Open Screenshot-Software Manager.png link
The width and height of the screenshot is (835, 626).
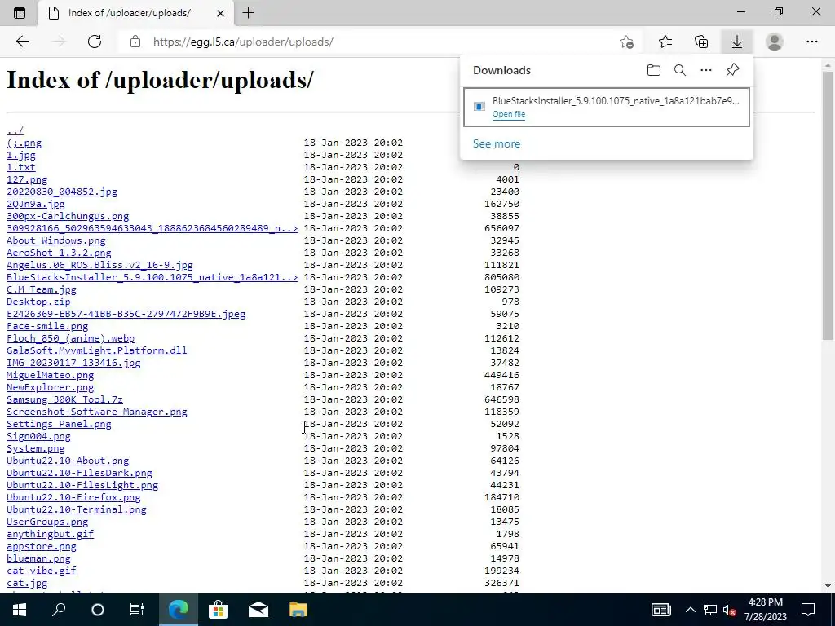96,412
